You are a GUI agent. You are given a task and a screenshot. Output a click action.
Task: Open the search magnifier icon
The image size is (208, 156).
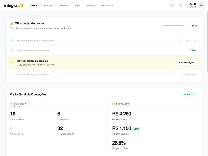tap(172, 5)
